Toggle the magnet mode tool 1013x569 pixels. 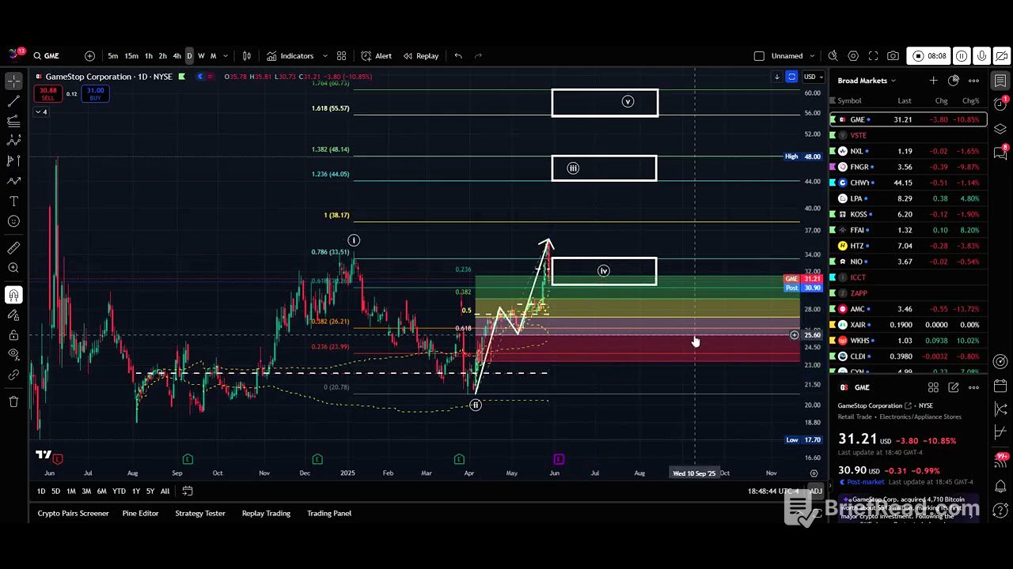(x=13, y=296)
